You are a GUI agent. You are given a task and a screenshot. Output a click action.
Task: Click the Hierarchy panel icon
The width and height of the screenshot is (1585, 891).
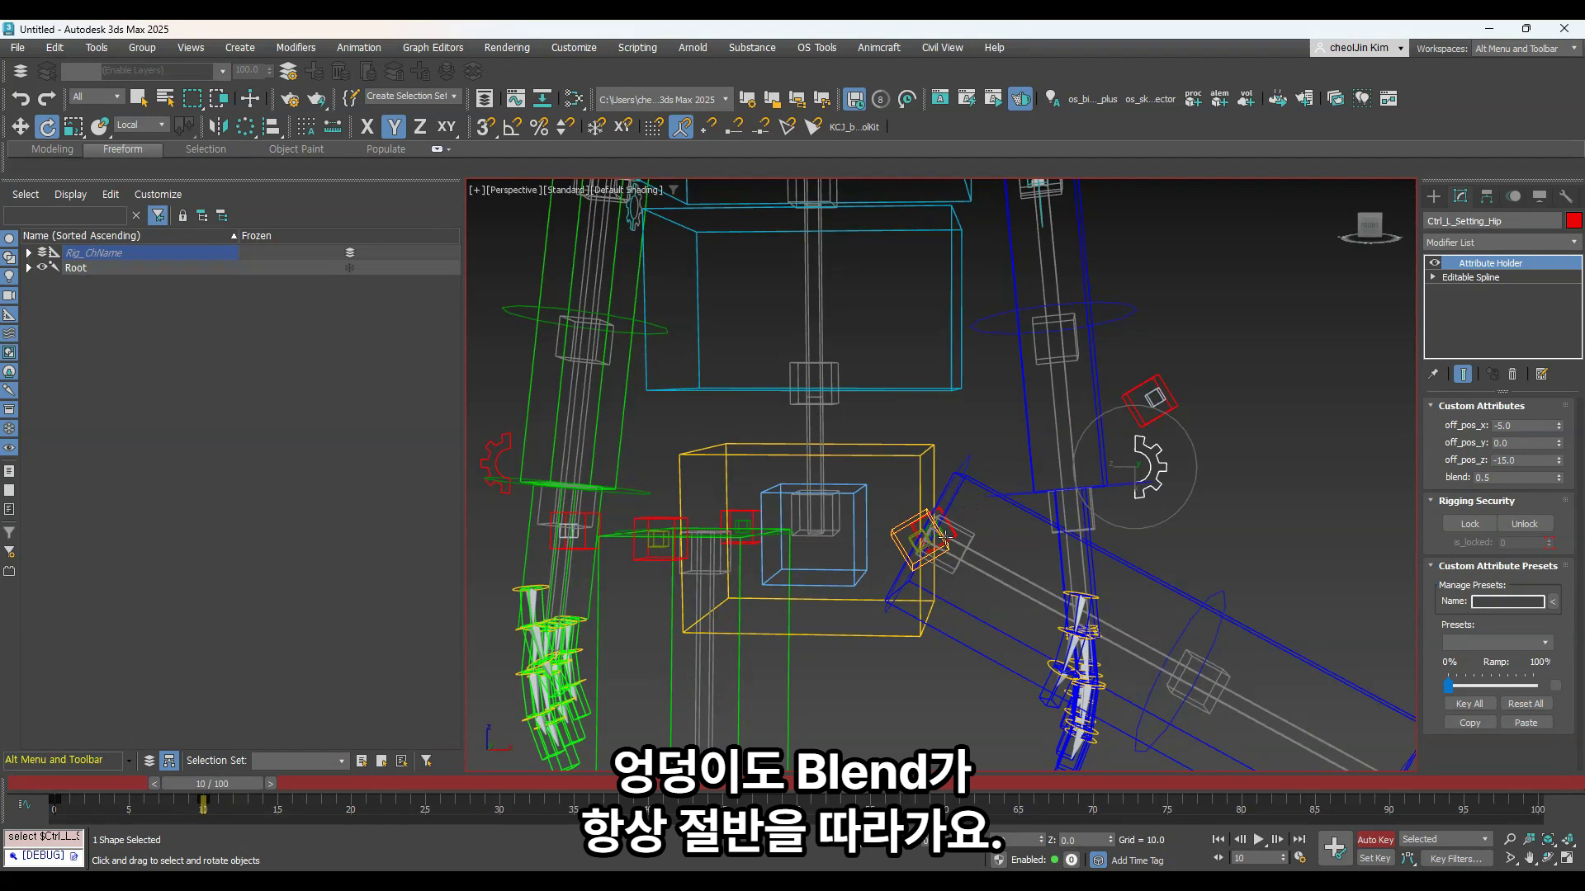[x=1487, y=196]
